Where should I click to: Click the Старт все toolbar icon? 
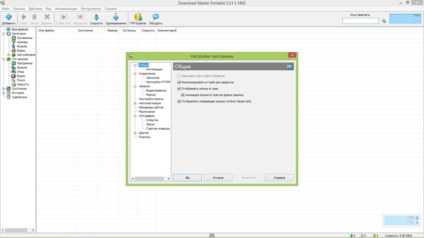(x=63, y=17)
